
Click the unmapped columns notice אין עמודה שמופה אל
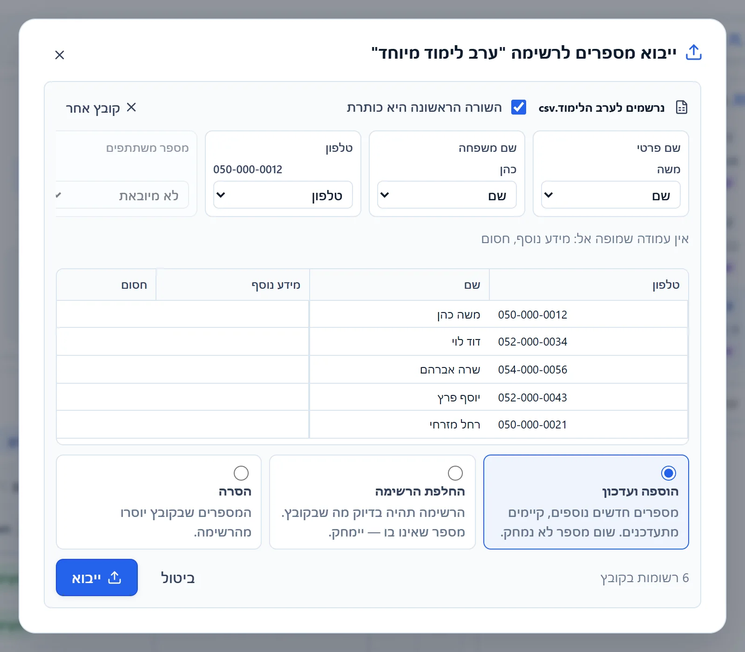pyautogui.click(x=585, y=239)
